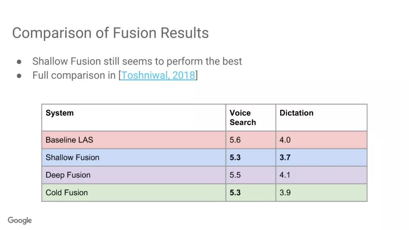The image size is (409, 230).
Task: Select the Shallow Fusion row label
Action: tap(72, 157)
